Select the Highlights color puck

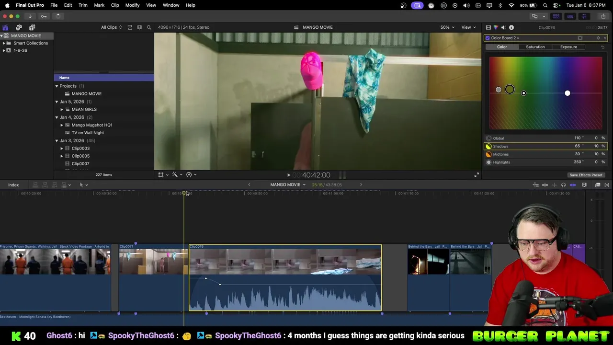(x=567, y=93)
